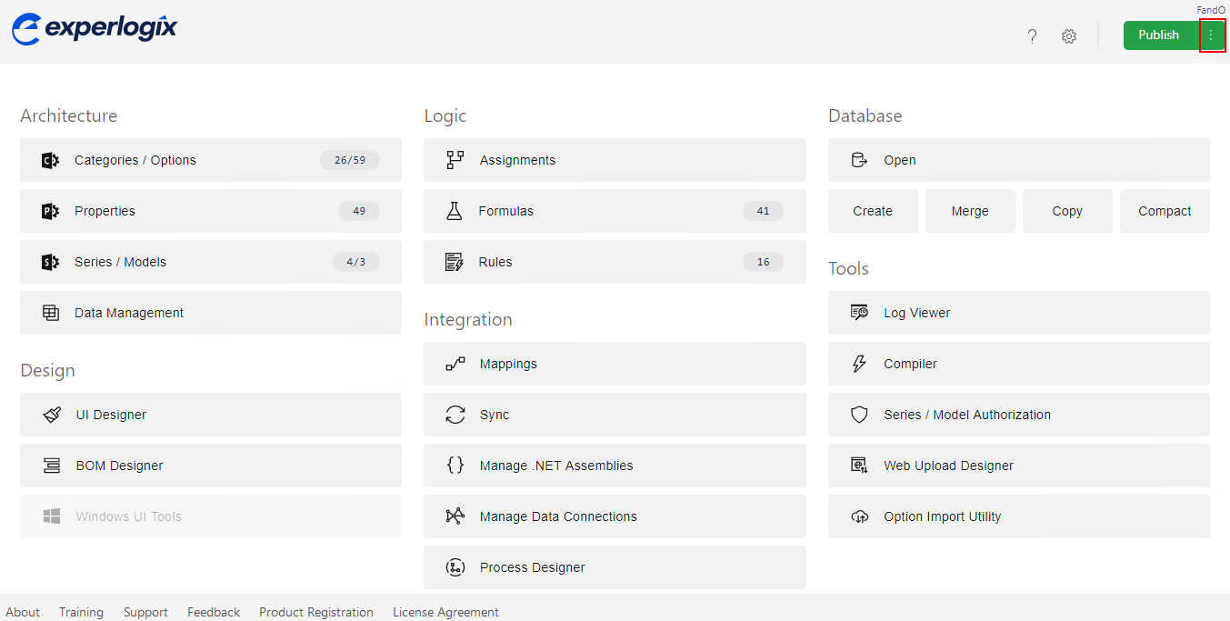
Task: Click the Log Viewer icon
Action: 859,313
